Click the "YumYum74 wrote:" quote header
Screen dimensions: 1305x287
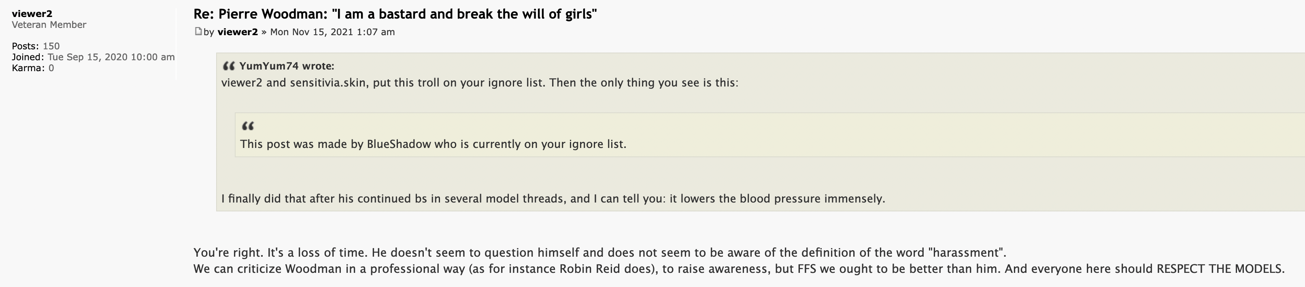287,66
